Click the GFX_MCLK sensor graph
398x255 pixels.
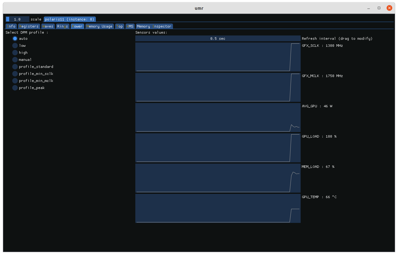tap(218, 87)
